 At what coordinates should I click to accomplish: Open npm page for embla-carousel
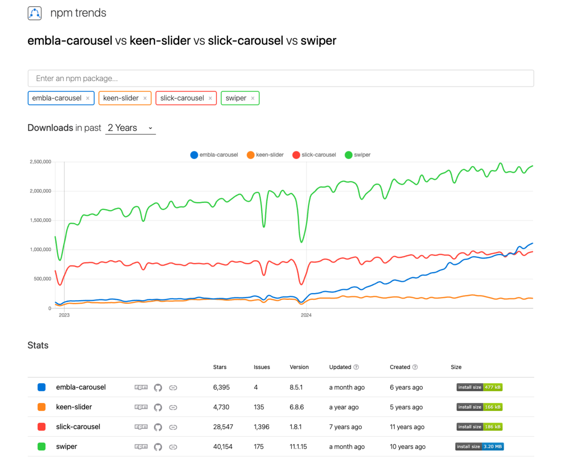[x=141, y=387]
